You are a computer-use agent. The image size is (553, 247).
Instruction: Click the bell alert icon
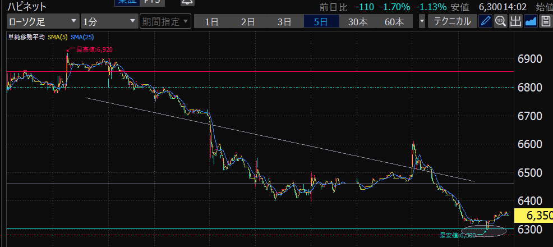187,2
